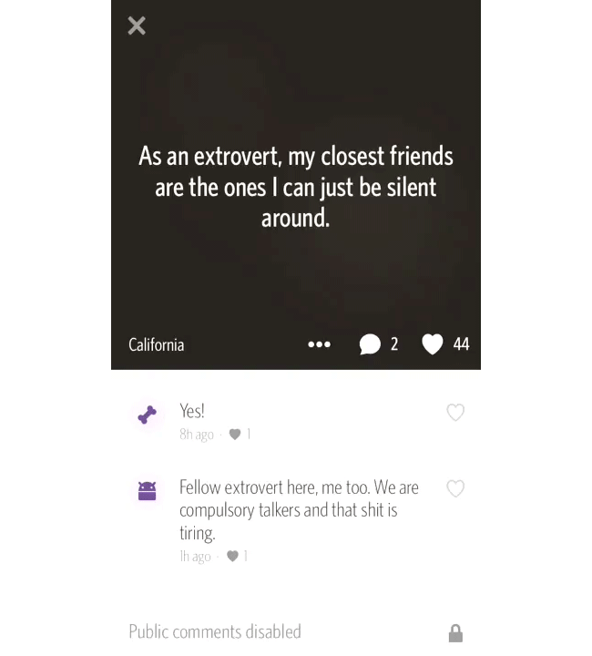Tap the extrovert quote text on dark card
Image resolution: width=592 pixels, height=656 pixels.
pos(296,187)
